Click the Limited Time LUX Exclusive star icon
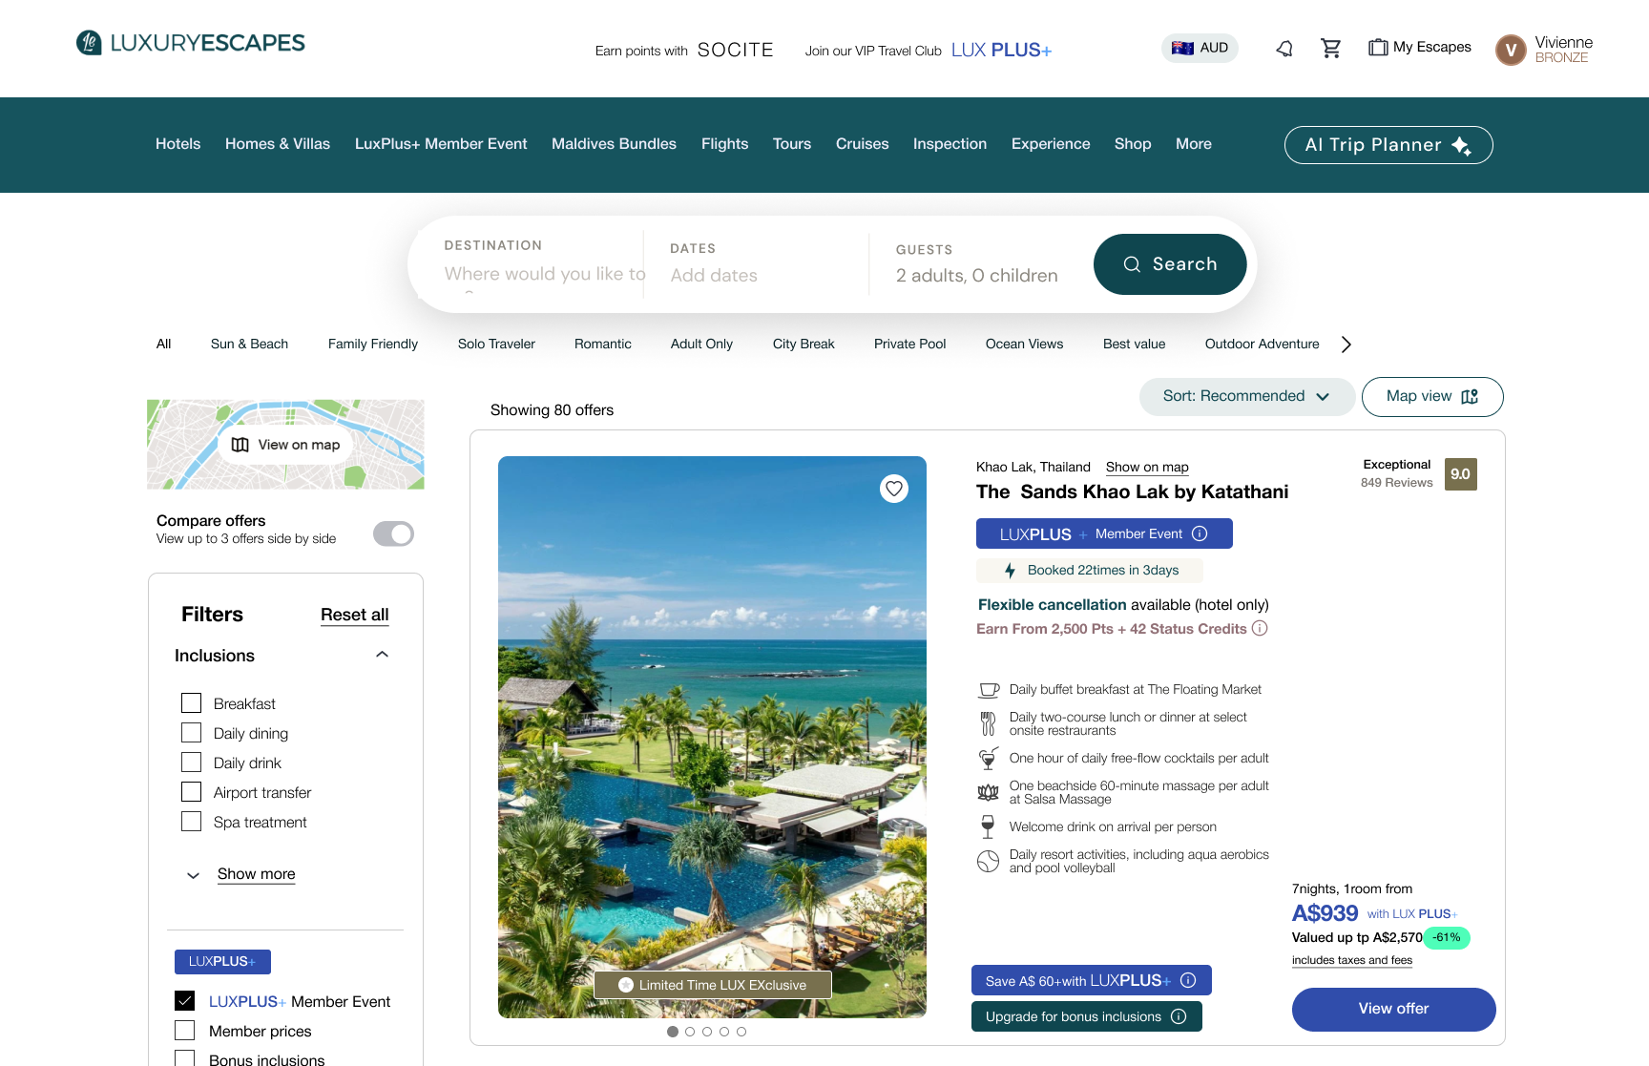The height and width of the screenshot is (1066, 1649). (x=626, y=985)
